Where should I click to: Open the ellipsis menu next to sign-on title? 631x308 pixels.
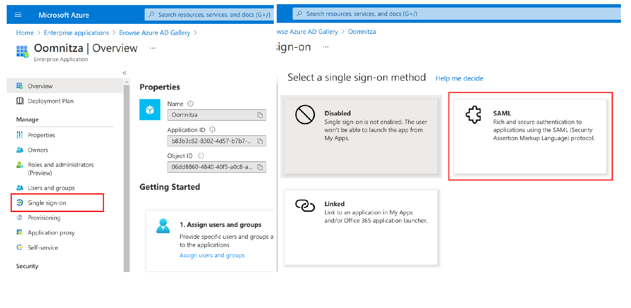(x=326, y=47)
